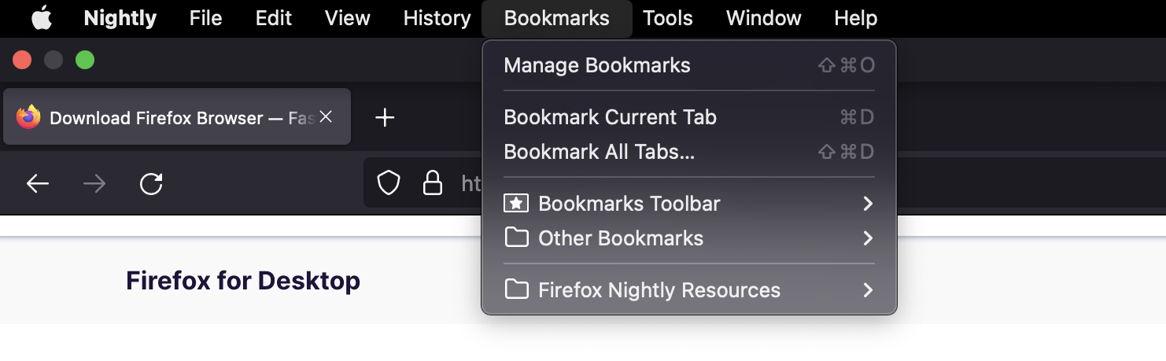The image size is (1166, 361).
Task: Open a new tab with plus button
Action: point(384,118)
